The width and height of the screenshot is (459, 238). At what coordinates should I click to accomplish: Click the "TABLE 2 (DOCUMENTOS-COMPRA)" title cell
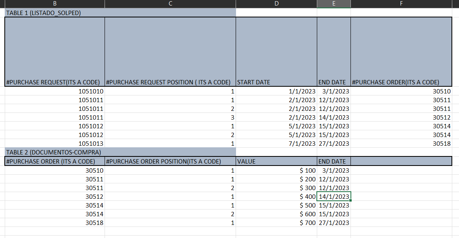(120, 152)
